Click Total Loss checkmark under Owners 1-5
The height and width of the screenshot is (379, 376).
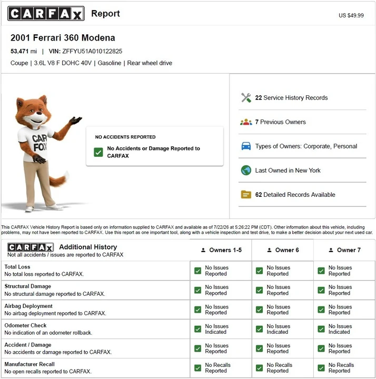tap(197, 271)
